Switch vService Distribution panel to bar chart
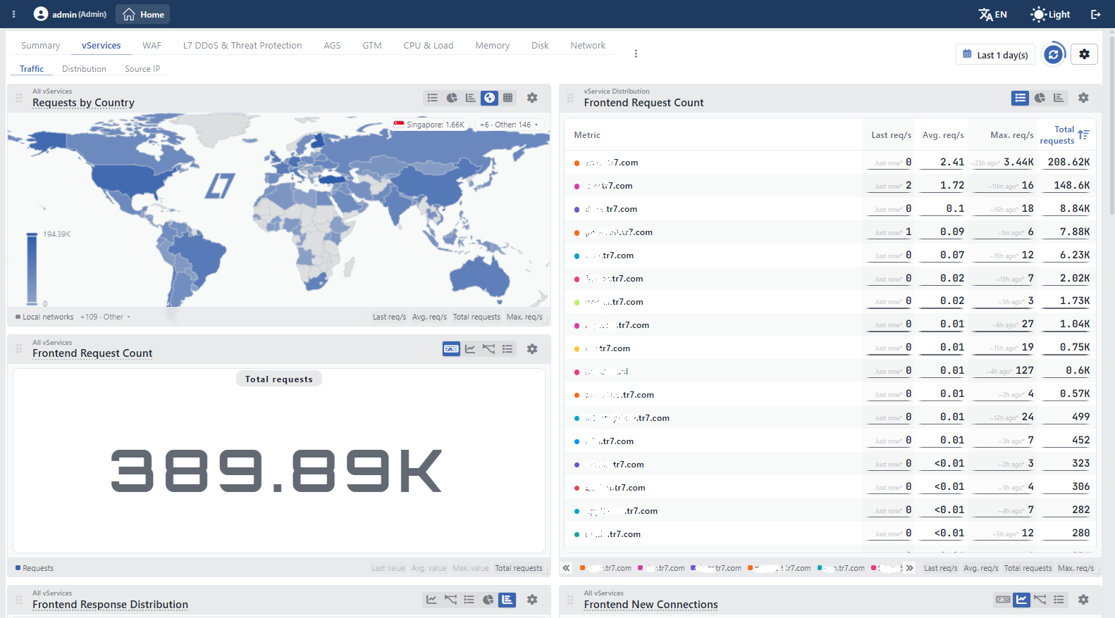The height and width of the screenshot is (618, 1115). tap(1059, 98)
